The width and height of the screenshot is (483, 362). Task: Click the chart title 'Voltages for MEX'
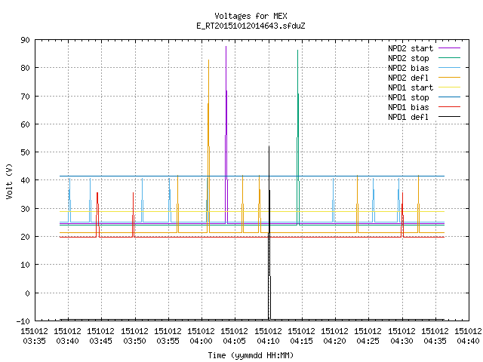(251, 16)
